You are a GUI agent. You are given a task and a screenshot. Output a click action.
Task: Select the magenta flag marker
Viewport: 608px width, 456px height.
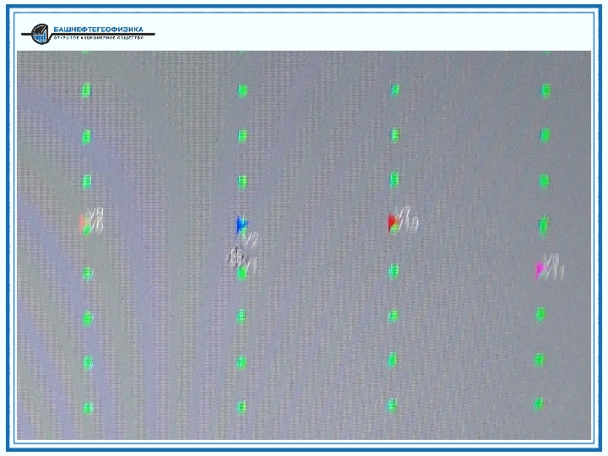pyautogui.click(x=540, y=270)
